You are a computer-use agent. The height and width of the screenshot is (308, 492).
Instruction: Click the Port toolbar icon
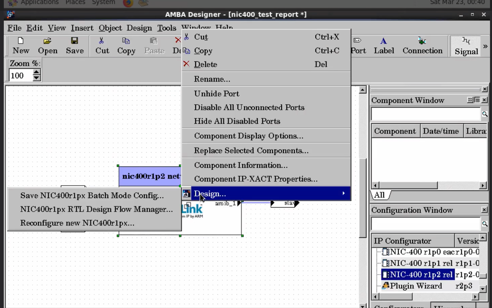point(358,41)
